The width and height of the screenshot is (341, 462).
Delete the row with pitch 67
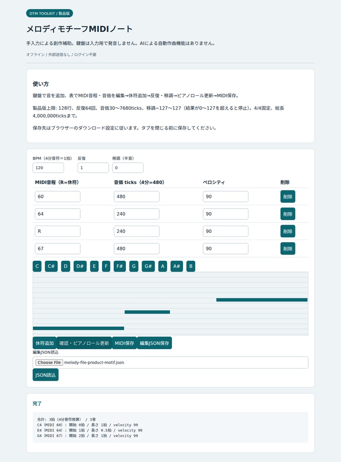288,249
